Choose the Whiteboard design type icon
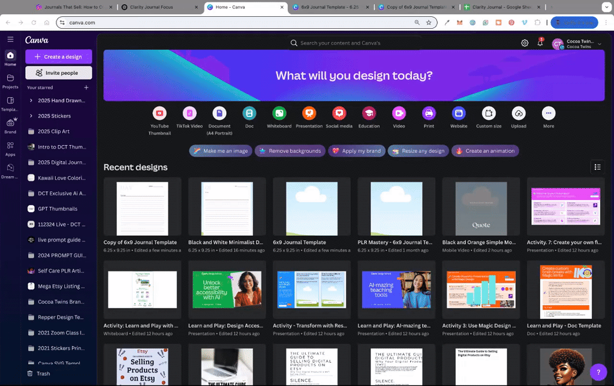This screenshot has height=386, width=614. pyautogui.click(x=279, y=113)
